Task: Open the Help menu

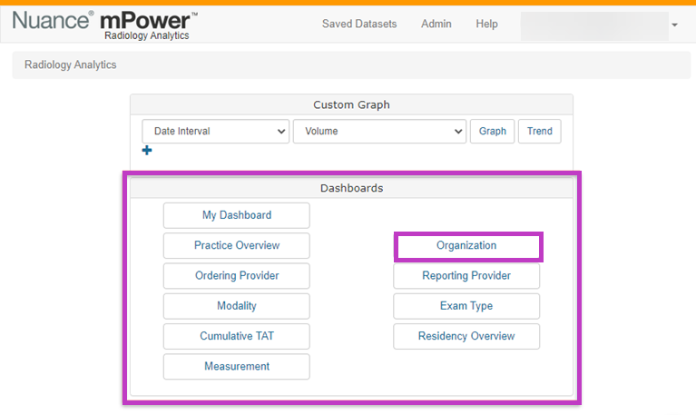Action: pyautogui.click(x=487, y=24)
